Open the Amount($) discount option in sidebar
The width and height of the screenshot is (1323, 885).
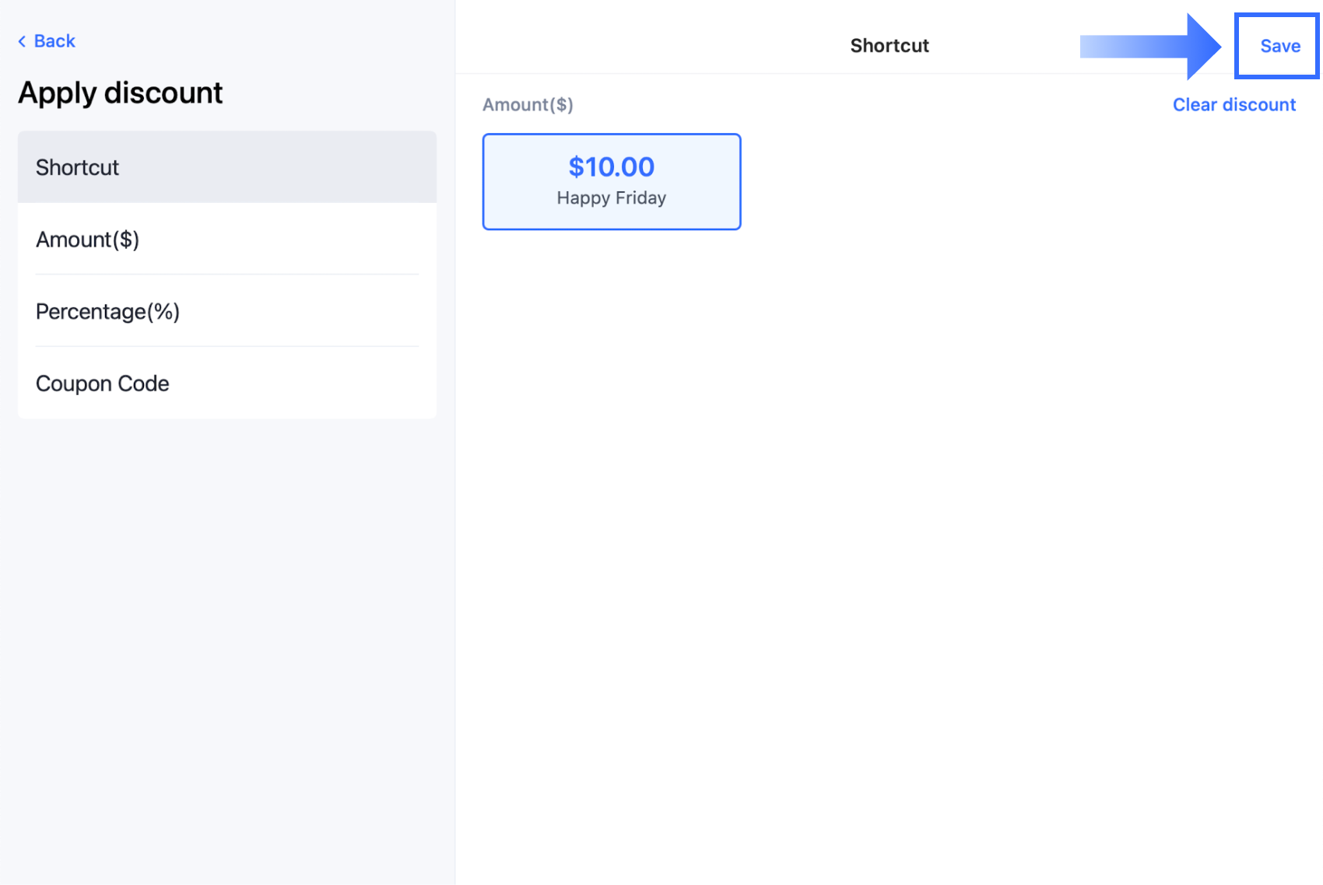tap(226, 240)
